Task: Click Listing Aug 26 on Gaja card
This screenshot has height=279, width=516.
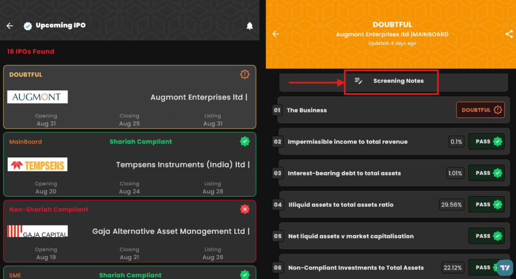Action: [x=213, y=253]
